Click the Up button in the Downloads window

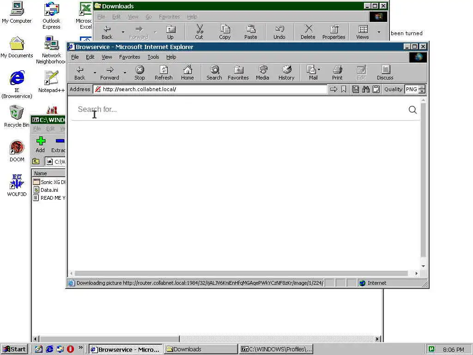pos(170,32)
